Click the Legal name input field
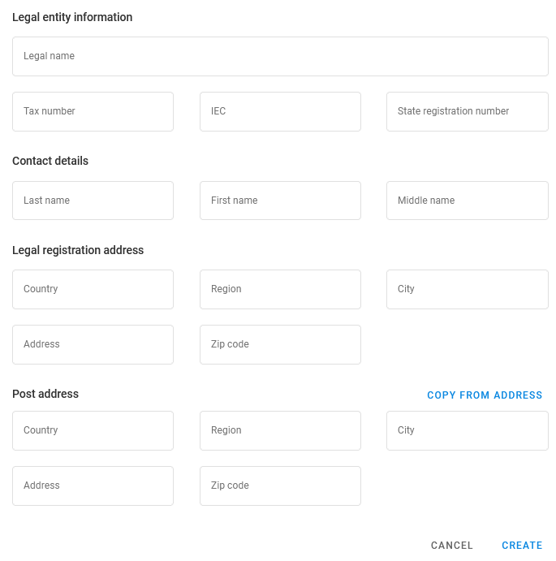The image size is (556, 561). (280, 57)
